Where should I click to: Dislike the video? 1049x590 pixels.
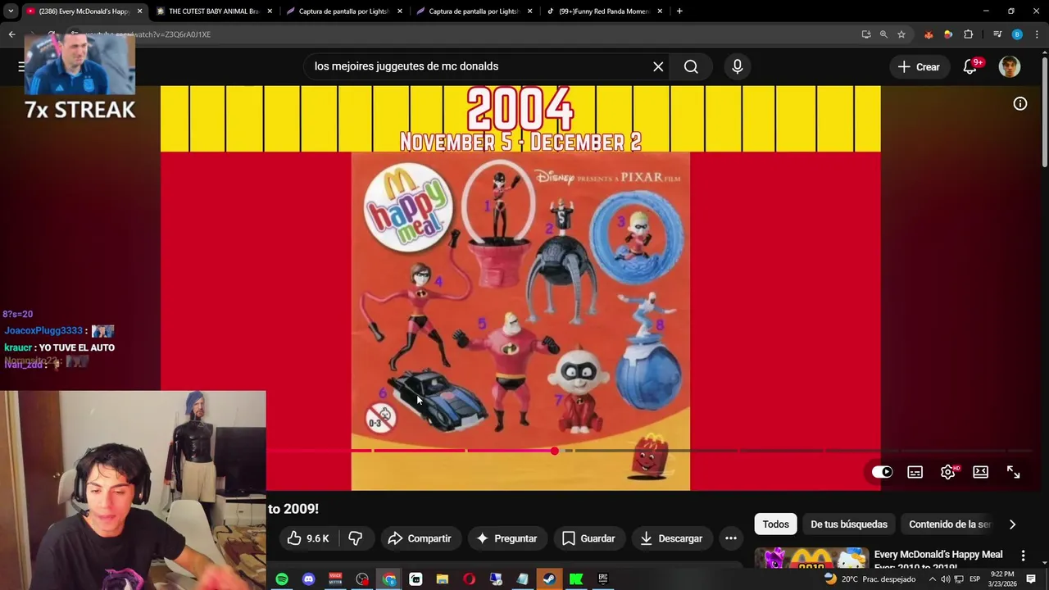[355, 538]
